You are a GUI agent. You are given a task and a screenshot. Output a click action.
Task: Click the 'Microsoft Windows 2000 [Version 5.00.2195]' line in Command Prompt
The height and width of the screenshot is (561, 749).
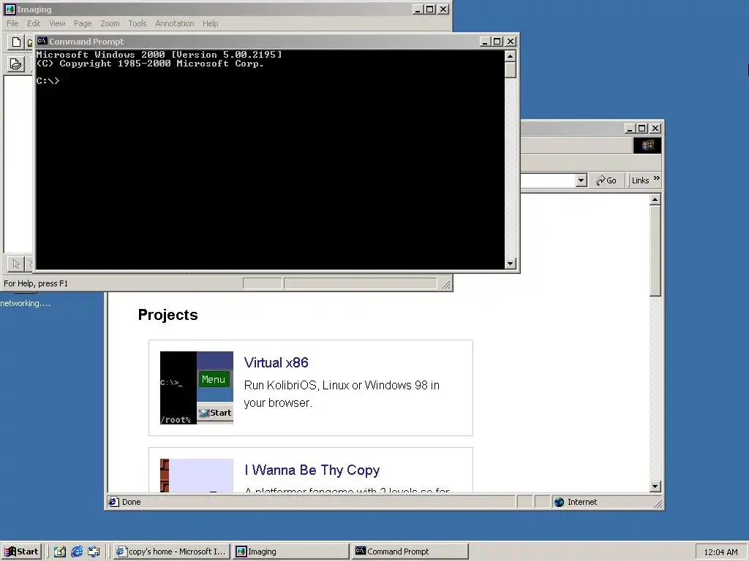point(159,54)
